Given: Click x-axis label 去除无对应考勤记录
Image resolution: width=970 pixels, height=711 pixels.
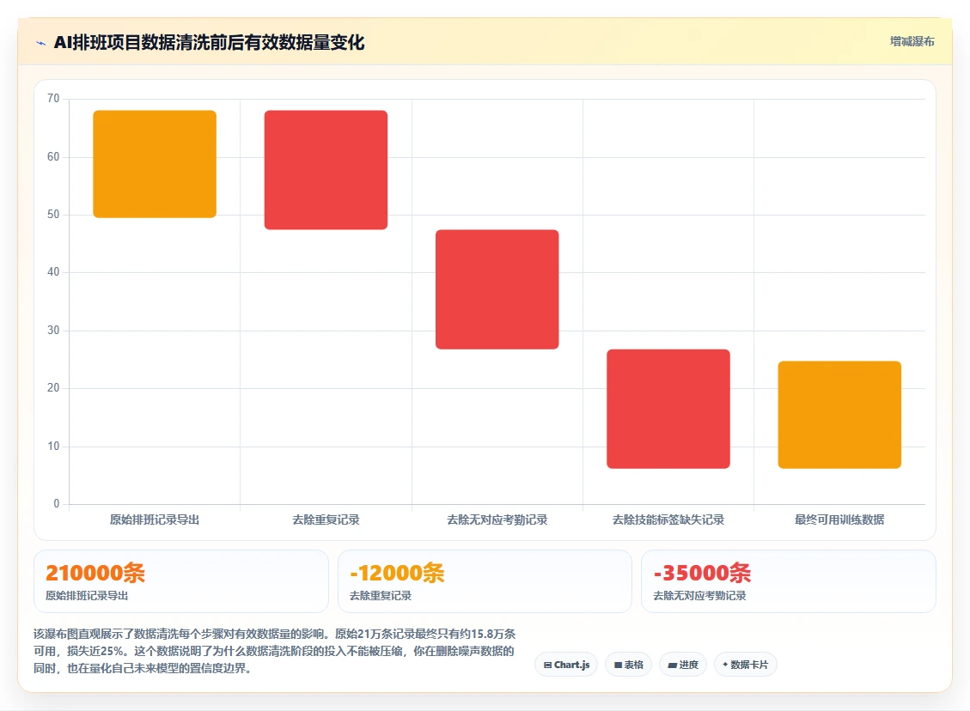Looking at the screenshot, I should tap(497, 520).
